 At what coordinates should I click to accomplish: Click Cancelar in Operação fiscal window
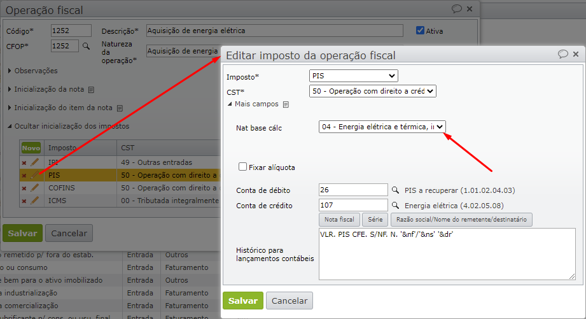pyautogui.click(x=69, y=233)
